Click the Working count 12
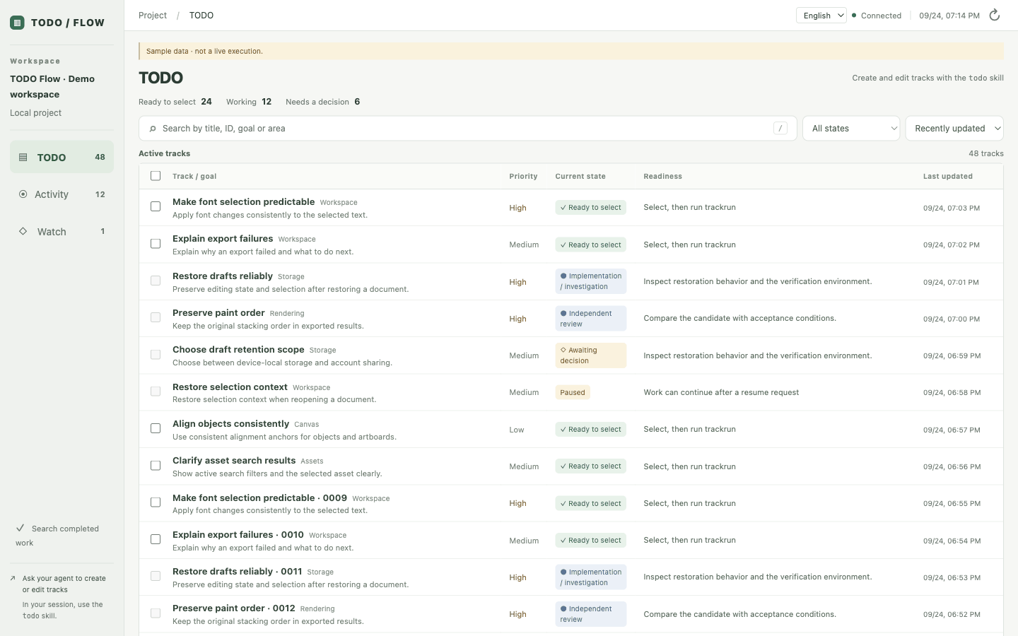 [x=267, y=102]
